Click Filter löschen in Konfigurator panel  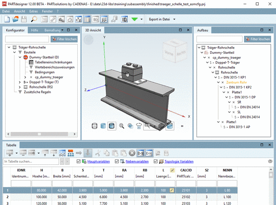click(64, 39)
